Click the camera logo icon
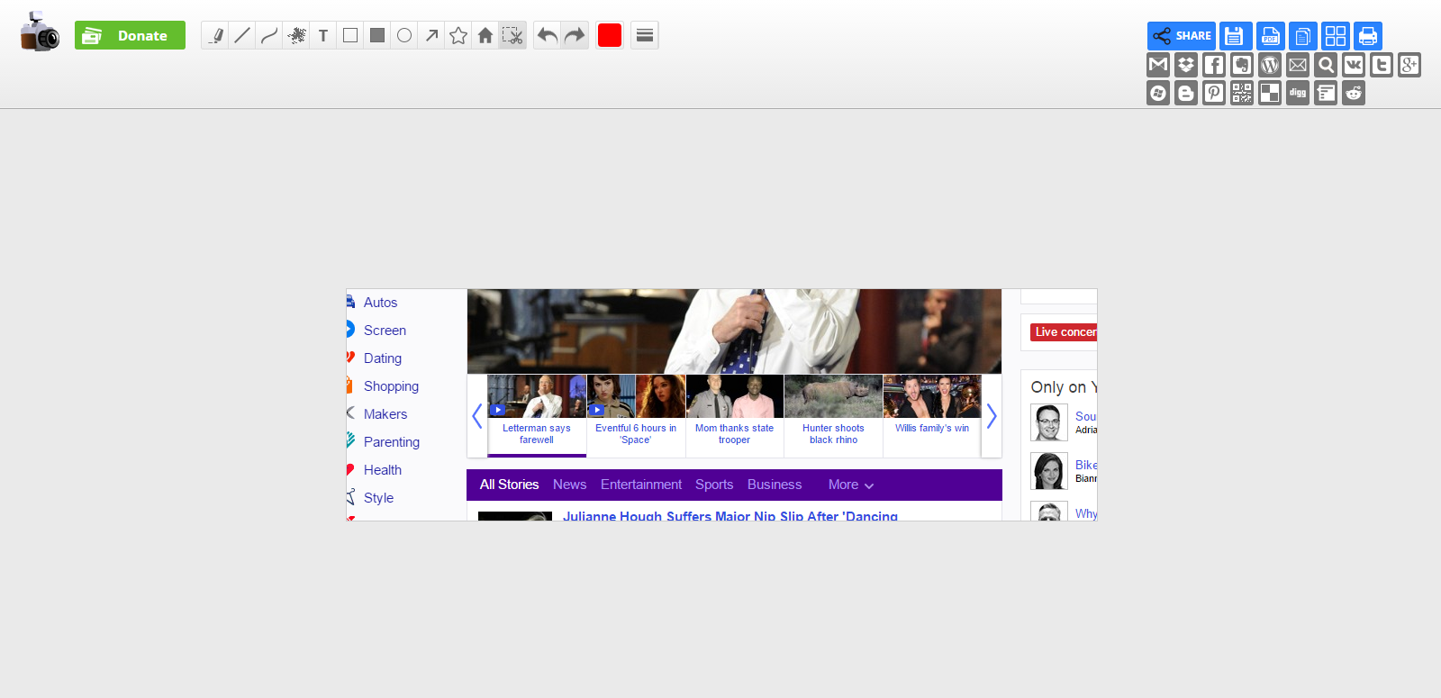Screen dimensions: 1441x698 (x=40, y=32)
